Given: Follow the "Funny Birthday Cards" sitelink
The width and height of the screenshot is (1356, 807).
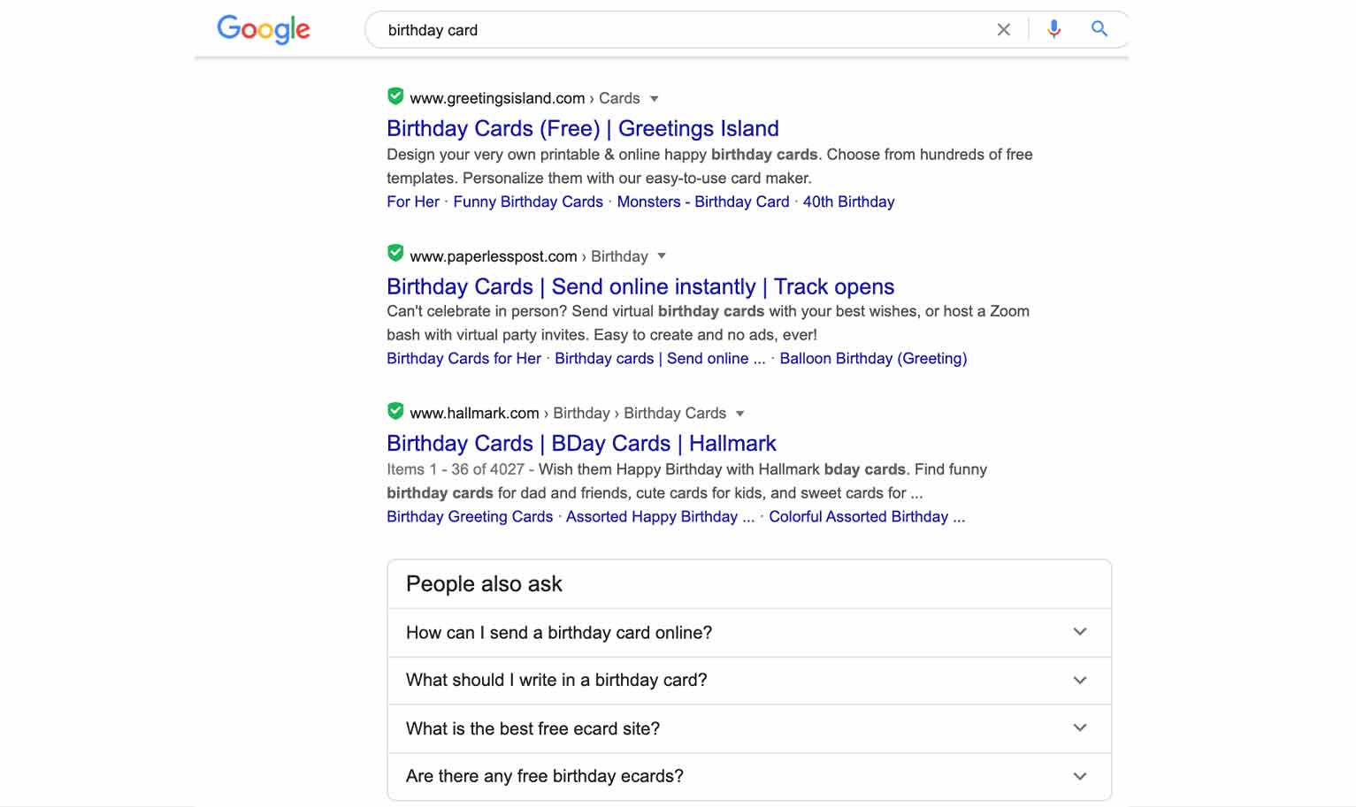Looking at the screenshot, I should click(528, 202).
